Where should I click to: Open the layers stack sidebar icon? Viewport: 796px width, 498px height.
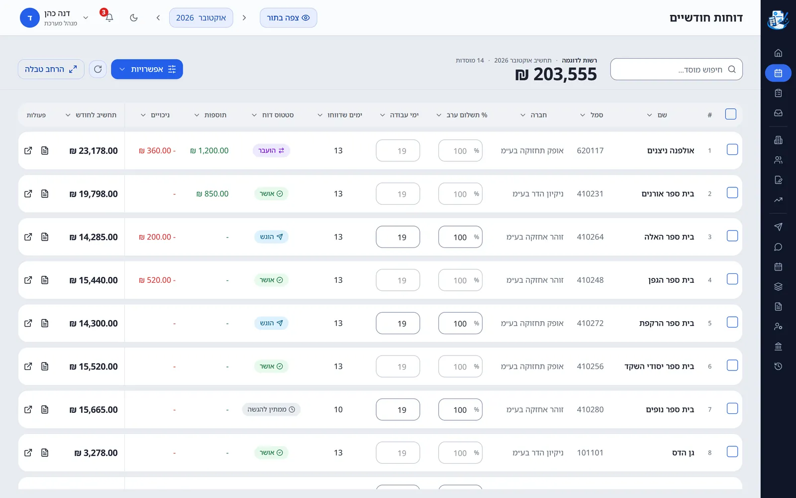[x=778, y=286]
